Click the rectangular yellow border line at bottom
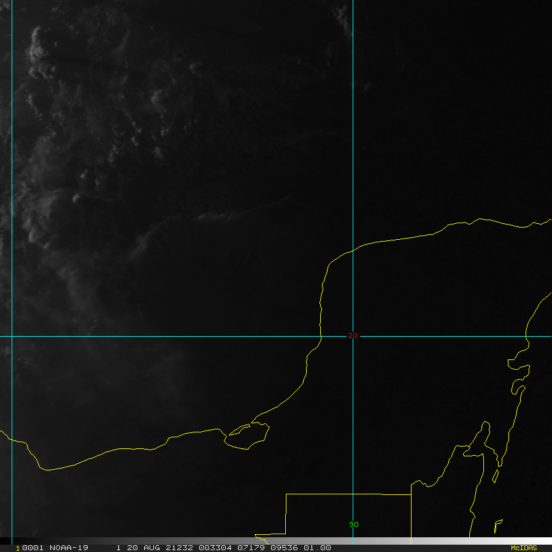This screenshot has height=552, width=552. 348,493
